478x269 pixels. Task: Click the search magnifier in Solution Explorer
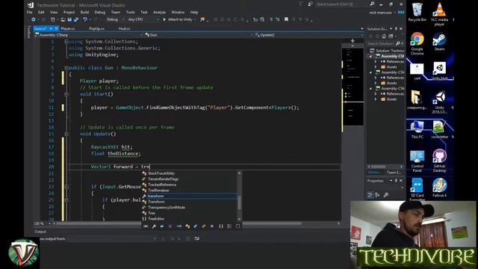397,43
